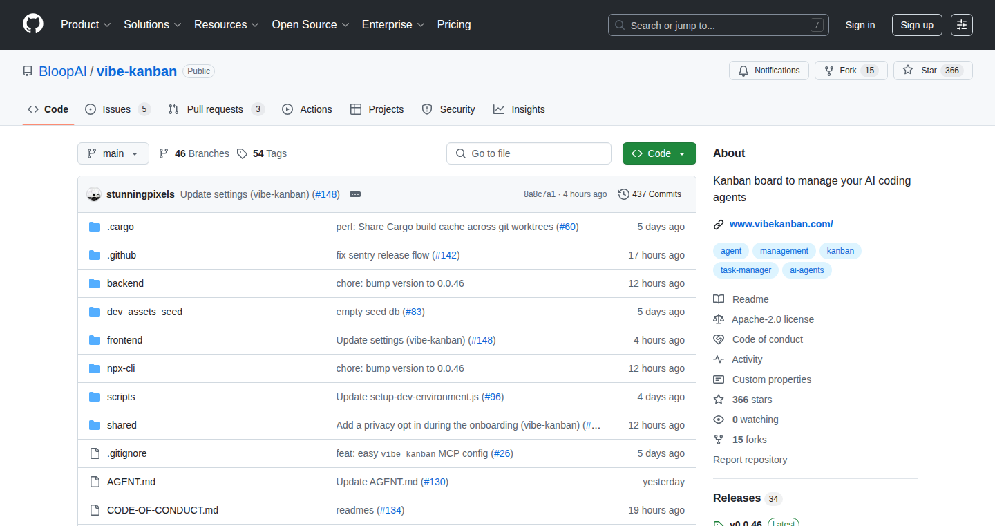
Task: Open the npx-cli folder
Action: pyautogui.click(x=121, y=368)
